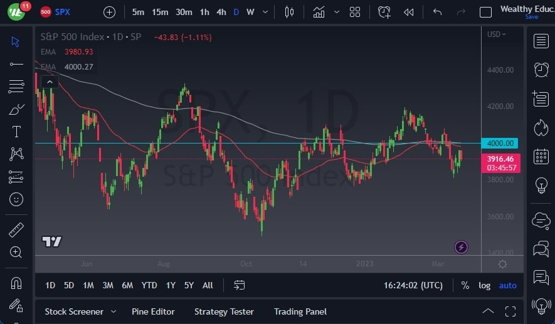Set date range to 3M
The width and height of the screenshot is (555, 324).
(x=108, y=285)
